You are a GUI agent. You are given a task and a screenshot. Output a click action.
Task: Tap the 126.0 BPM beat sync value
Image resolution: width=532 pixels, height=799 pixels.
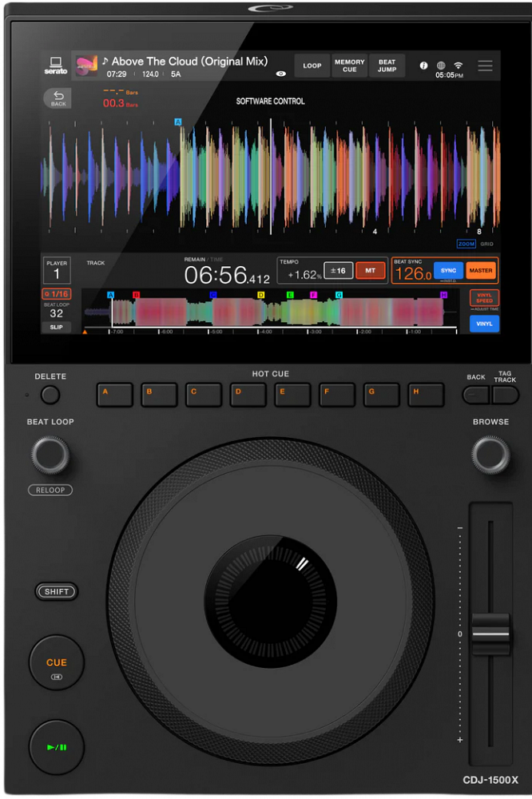[413, 273]
